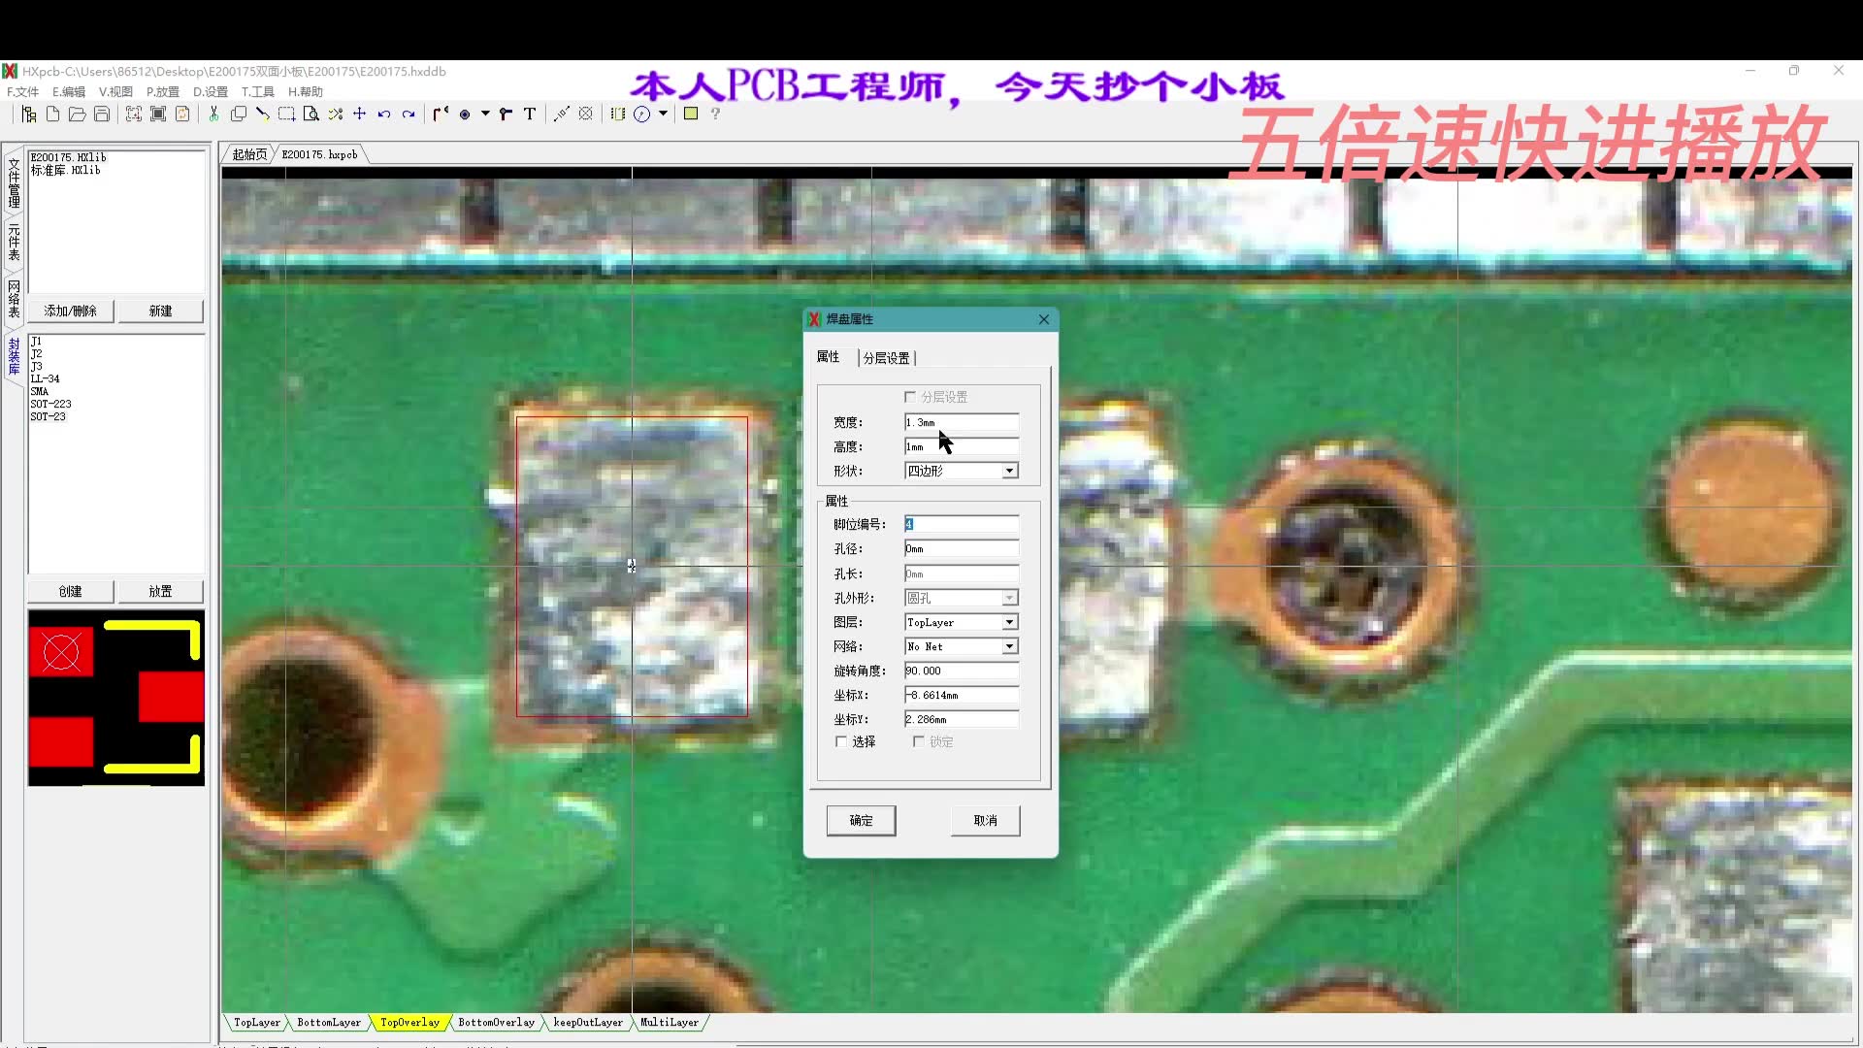Image resolution: width=1863 pixels, height=1048 pixels.
Task: Select the Cut tool scissors icon
Action: click(213, 114)
